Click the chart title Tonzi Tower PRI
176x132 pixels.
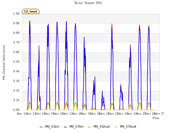(x=88, y=3)
